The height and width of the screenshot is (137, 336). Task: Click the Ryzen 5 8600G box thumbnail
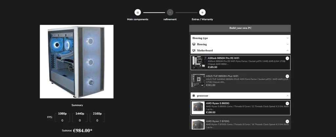tap(198, 108)
